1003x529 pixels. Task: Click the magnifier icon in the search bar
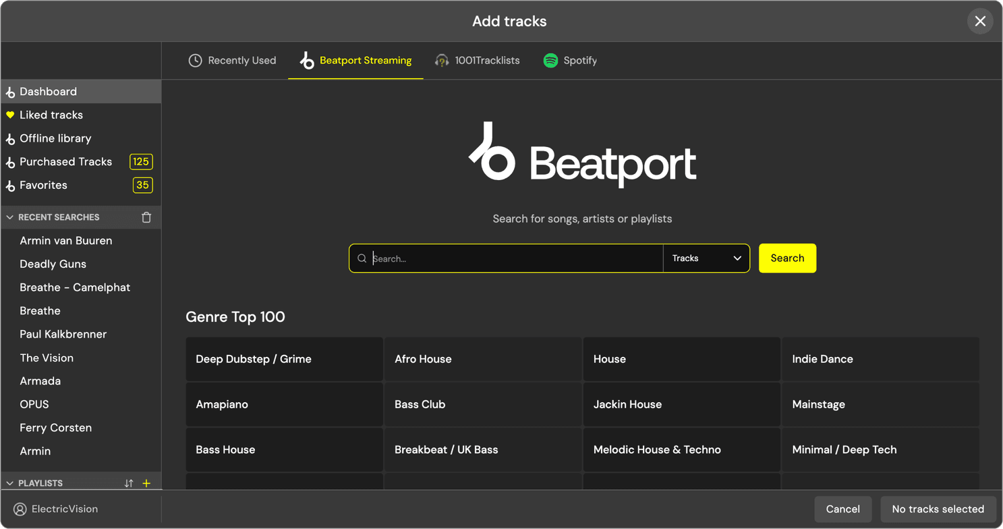coord(362,258)
